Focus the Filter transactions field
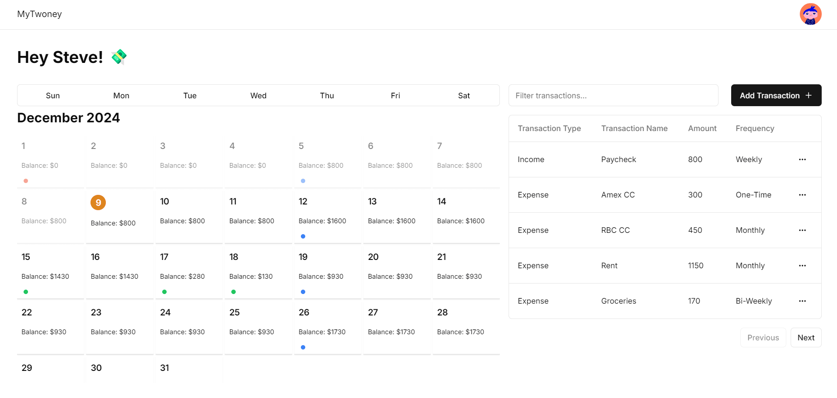This screenshot has width=837, height=398. pos(613,95)
